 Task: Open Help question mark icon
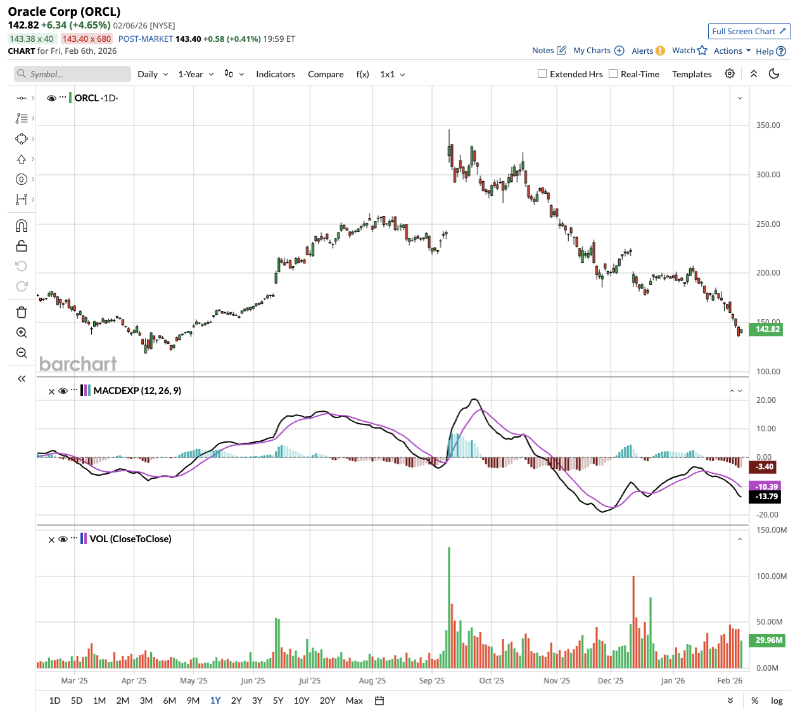pyautogui.click(x=781, y=51)
